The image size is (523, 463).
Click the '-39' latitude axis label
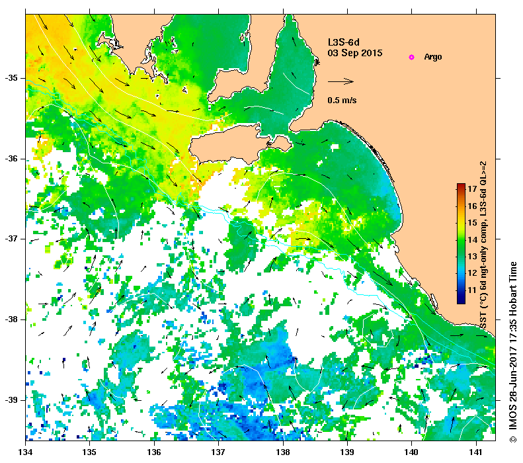click(11, 400)
